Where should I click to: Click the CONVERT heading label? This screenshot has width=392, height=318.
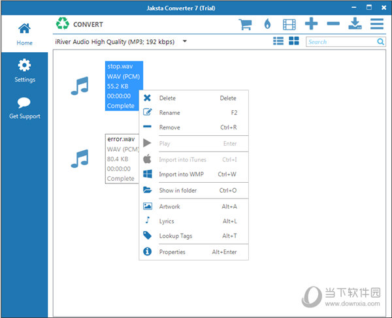(88, 24)
